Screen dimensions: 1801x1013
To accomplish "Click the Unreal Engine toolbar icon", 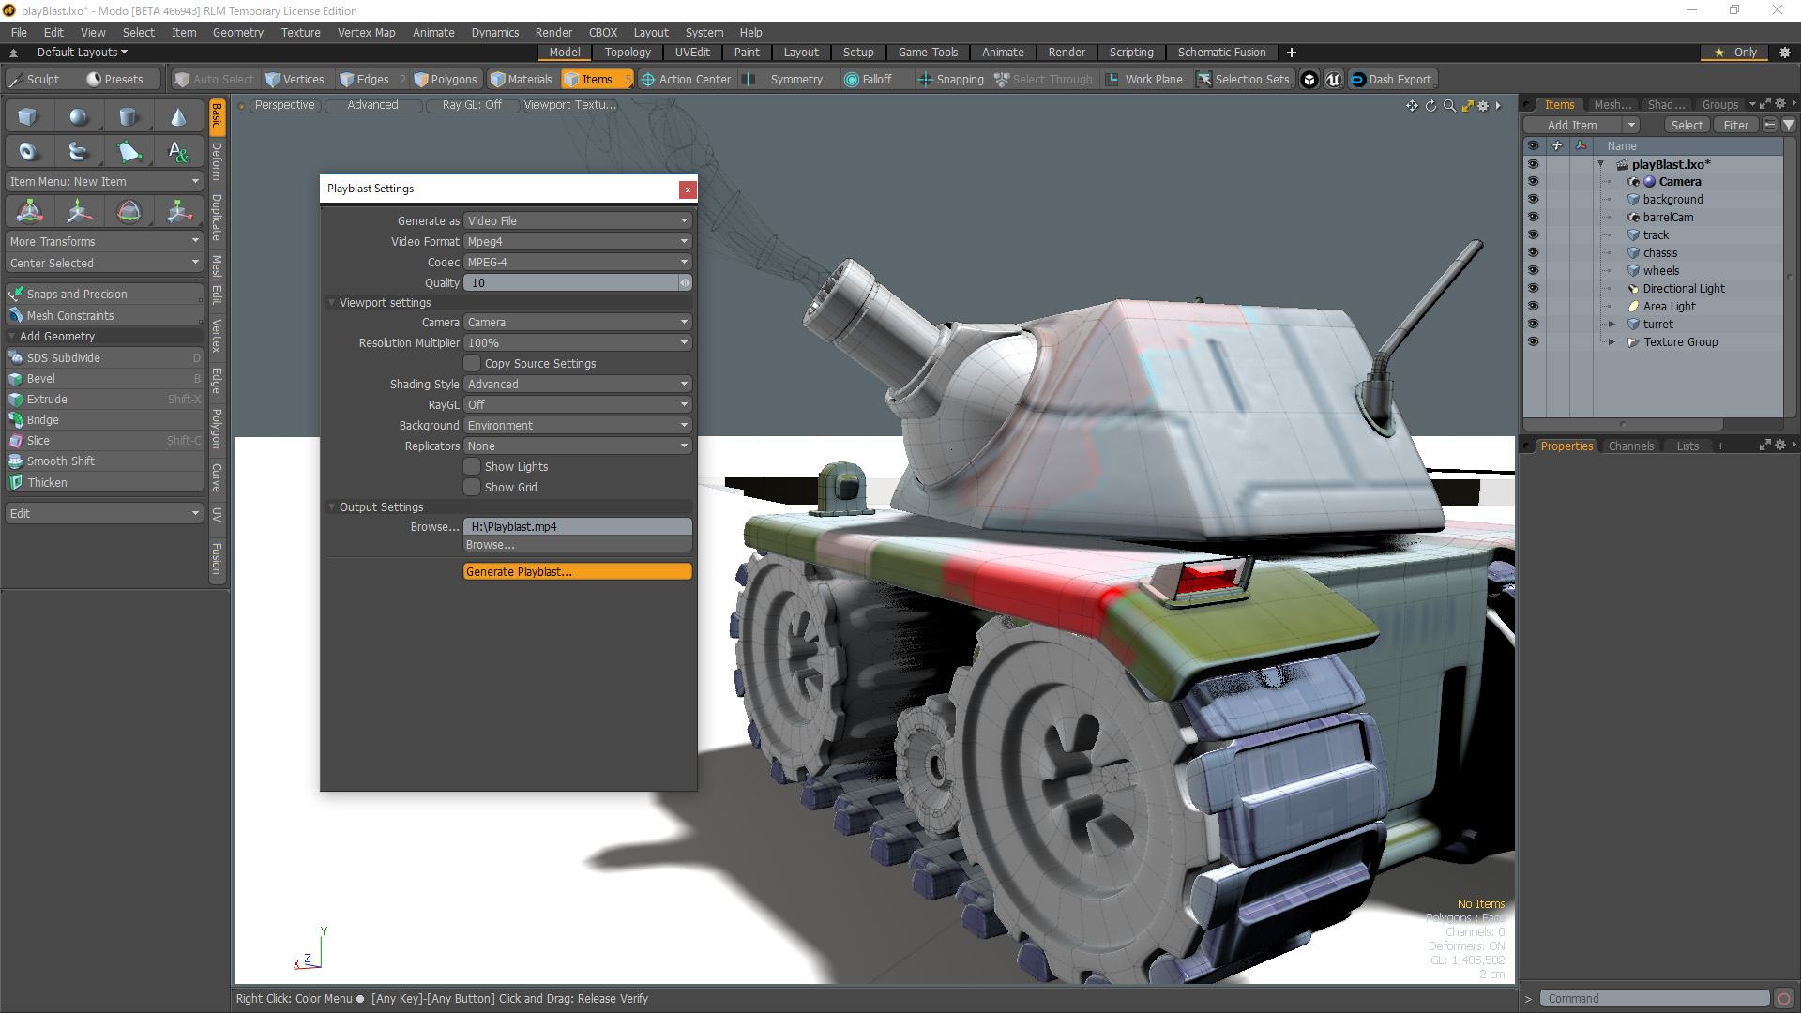I will [1333, 80].
